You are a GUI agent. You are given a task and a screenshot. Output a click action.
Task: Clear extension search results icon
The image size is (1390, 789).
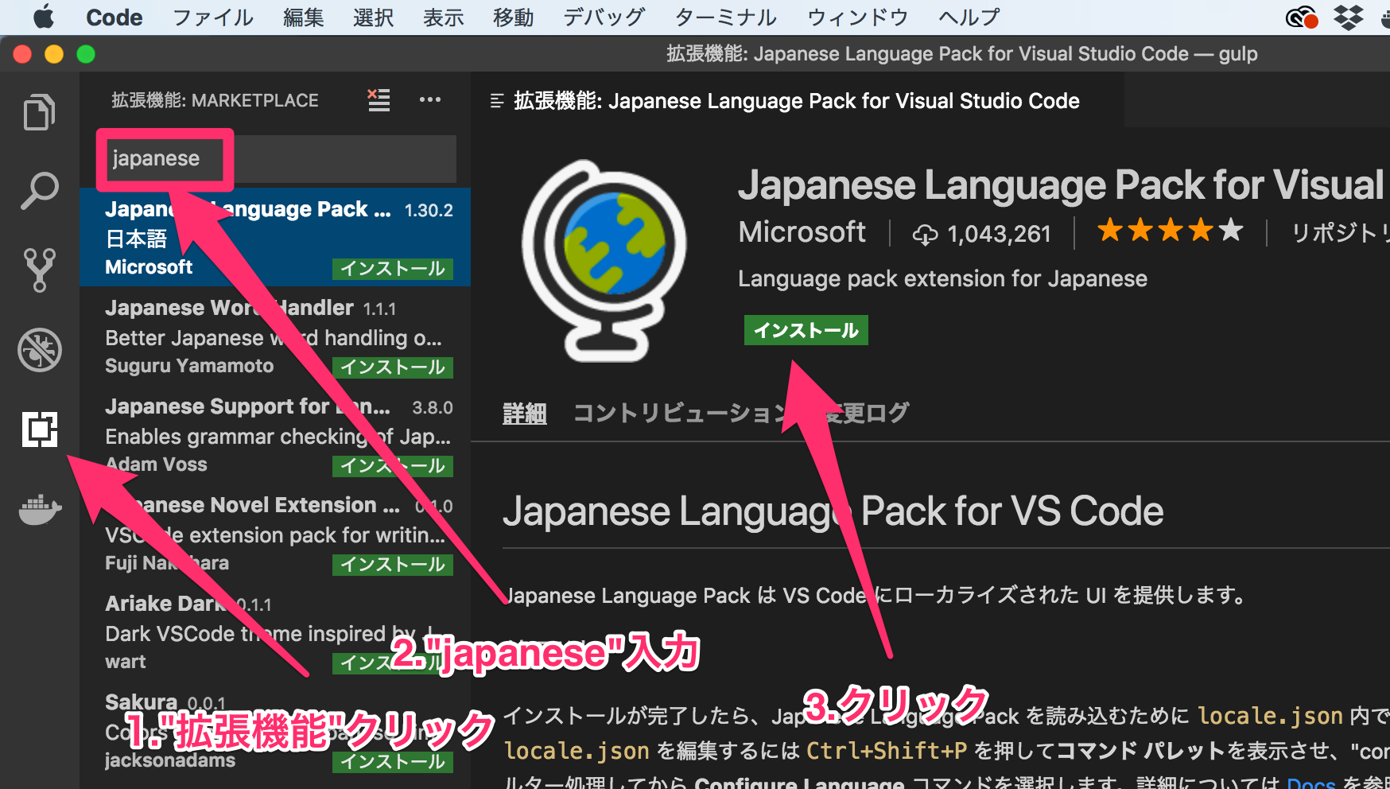tap(379, 100)
